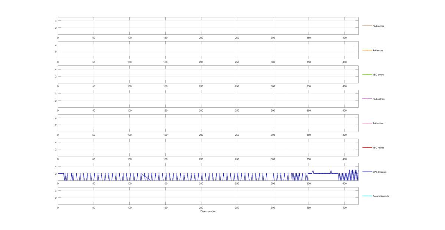Select the pink Roll retries legend line
Viewport: 445px width, 230px height.
coord(367,123)
